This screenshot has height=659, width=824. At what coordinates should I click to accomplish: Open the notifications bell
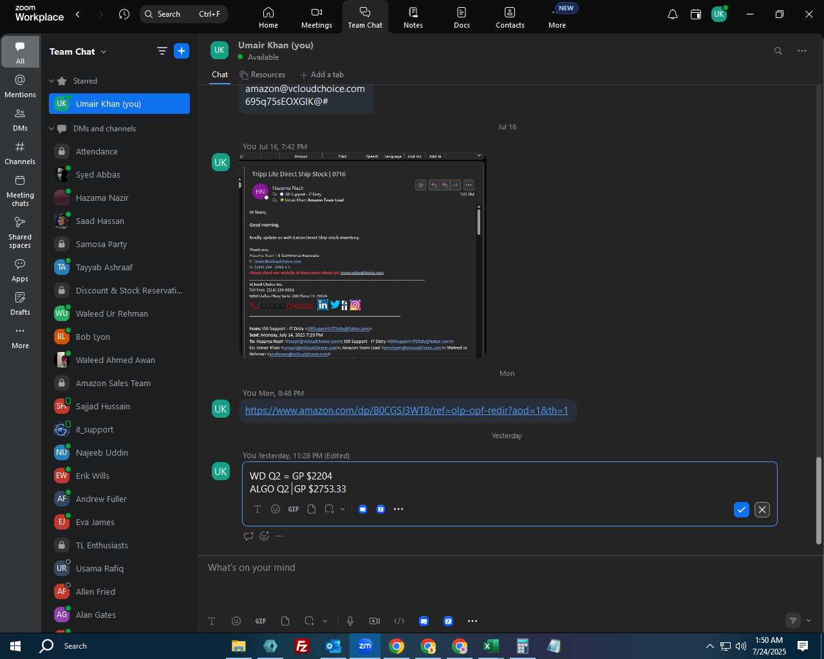[x=673, y=14]
